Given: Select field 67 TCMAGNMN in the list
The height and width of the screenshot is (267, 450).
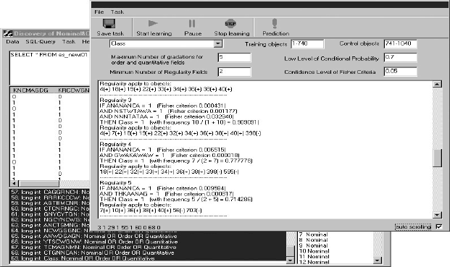Looking at the screenshot, I should click(93, 247).
